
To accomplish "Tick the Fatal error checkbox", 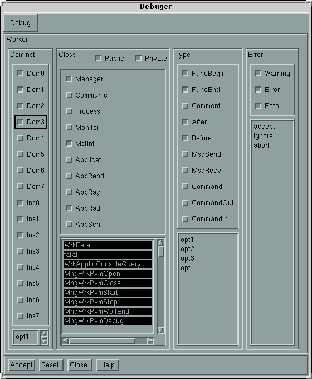I will click(x=259, y=106).
